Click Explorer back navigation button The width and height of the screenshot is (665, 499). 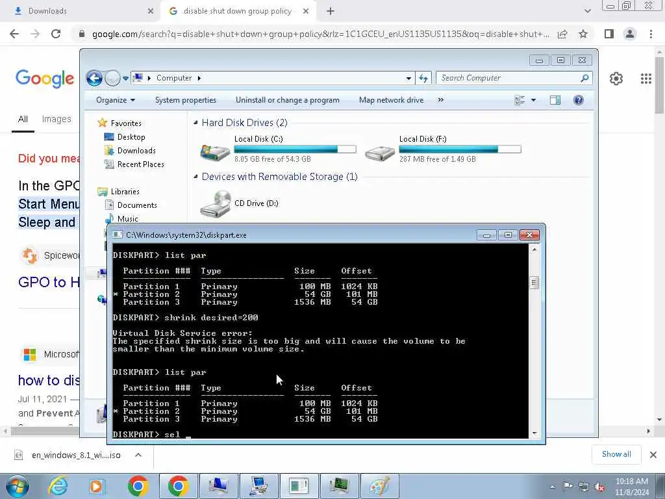click(x=94, y=78)
